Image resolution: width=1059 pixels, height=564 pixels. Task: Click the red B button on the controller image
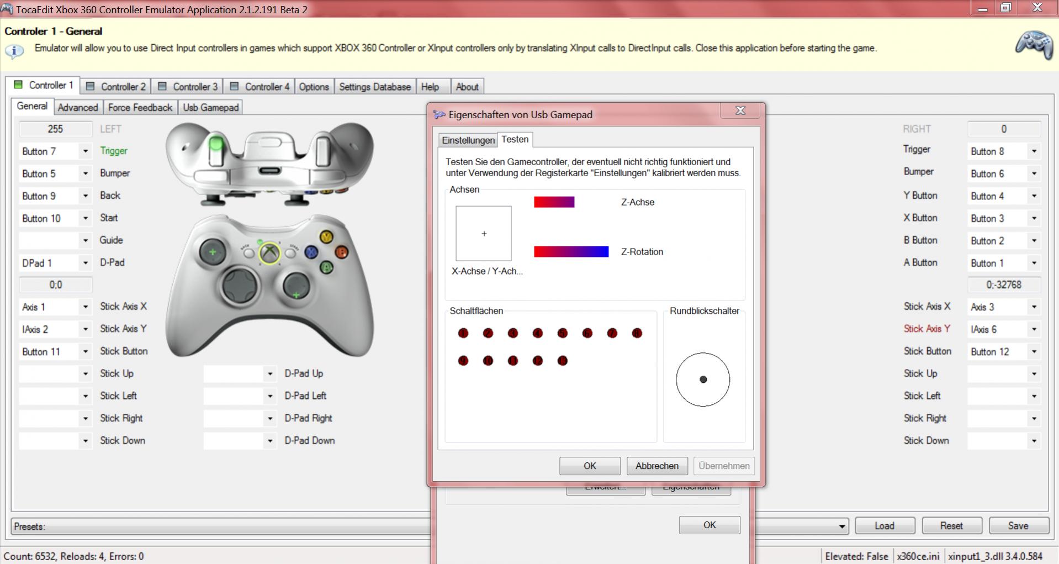pyautogui.click(x=342, y=252)
